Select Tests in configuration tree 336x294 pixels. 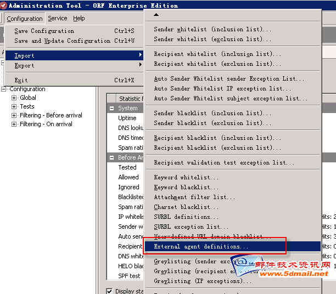coord(27,106)
